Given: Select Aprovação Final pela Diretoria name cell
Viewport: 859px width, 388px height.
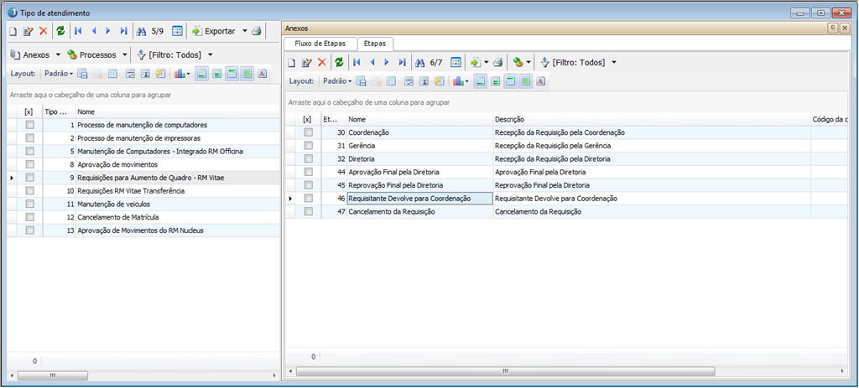Looking at the screenshot, I should [x=419, y=172].
